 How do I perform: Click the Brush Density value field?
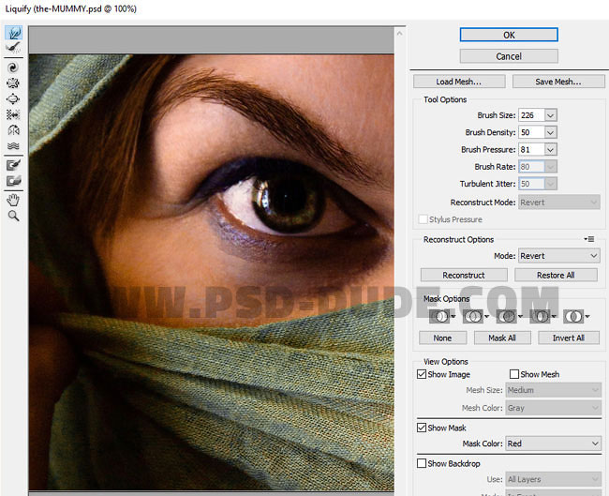(x=531, y=132)
